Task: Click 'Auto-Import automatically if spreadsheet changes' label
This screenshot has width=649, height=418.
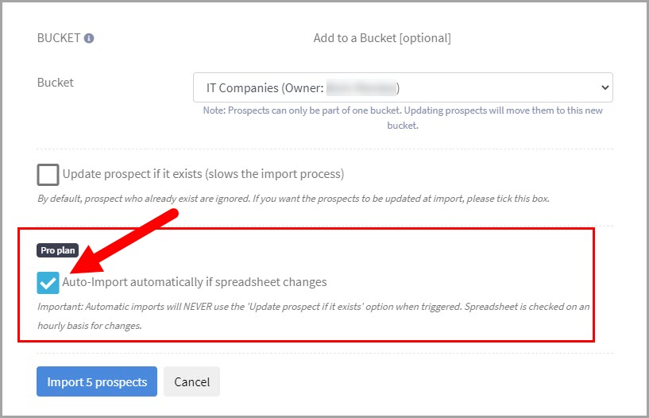Action: pyautogui.click(x=195, y=282)
